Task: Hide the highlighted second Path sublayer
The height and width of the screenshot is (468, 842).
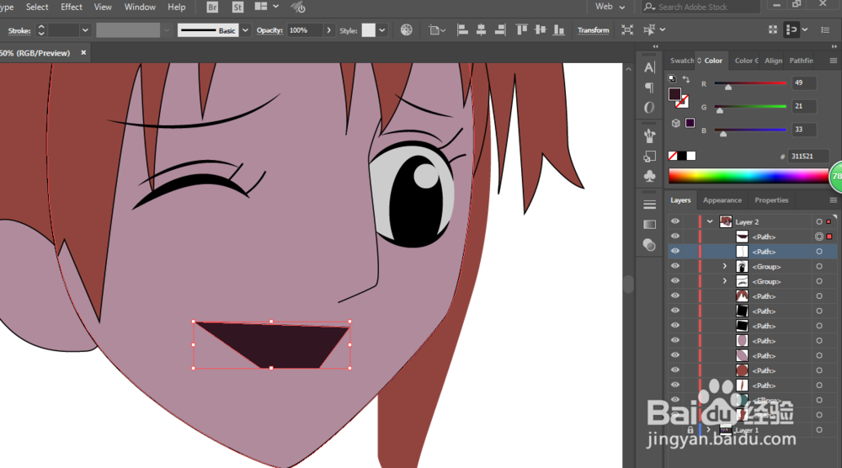Action: point(675,251)
